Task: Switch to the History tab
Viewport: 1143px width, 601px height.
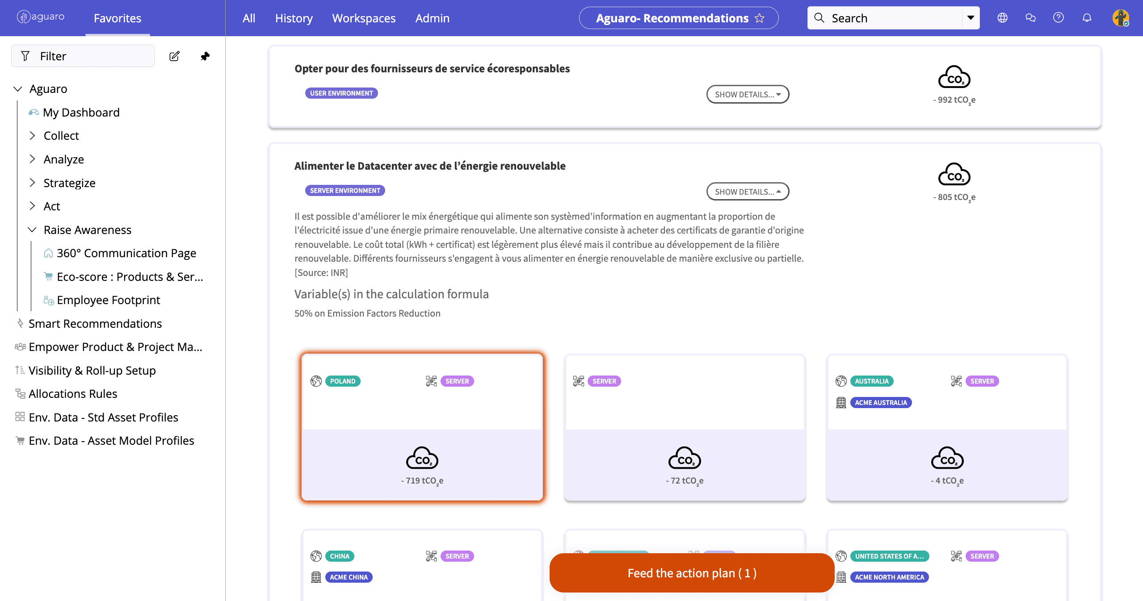Action: coord(294,18)
